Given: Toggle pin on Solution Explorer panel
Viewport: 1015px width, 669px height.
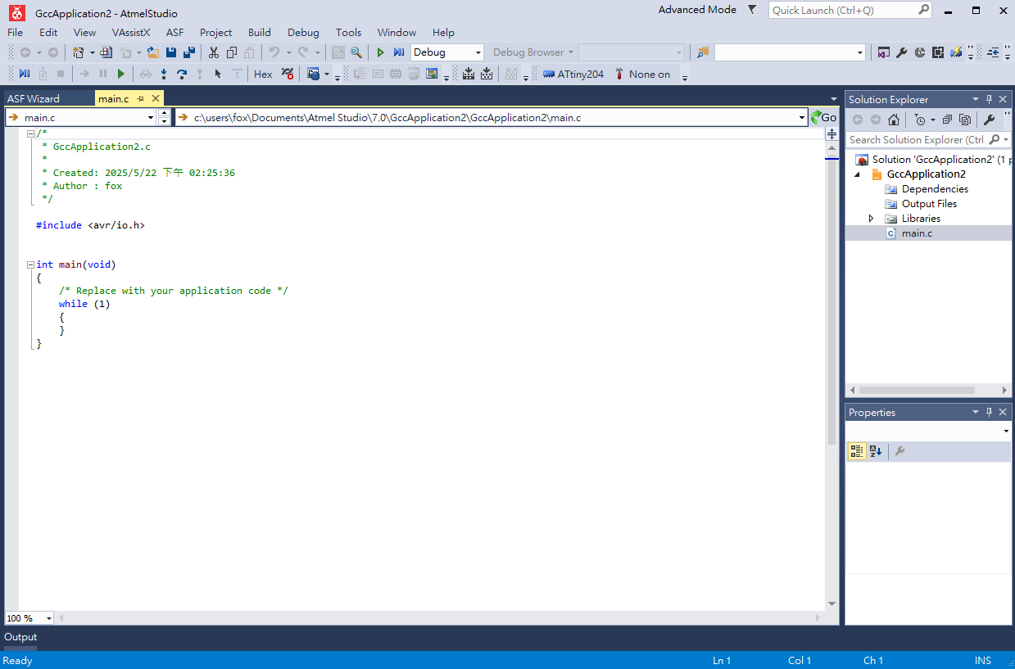Looking at the screenshot, I should 989,99.
